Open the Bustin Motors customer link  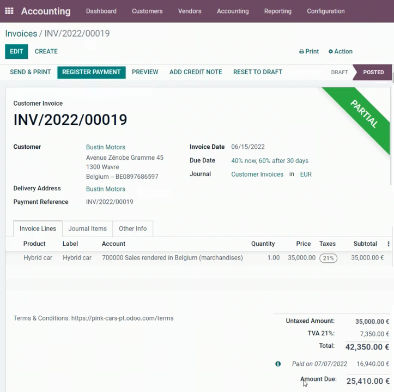[x=106, y=147]
